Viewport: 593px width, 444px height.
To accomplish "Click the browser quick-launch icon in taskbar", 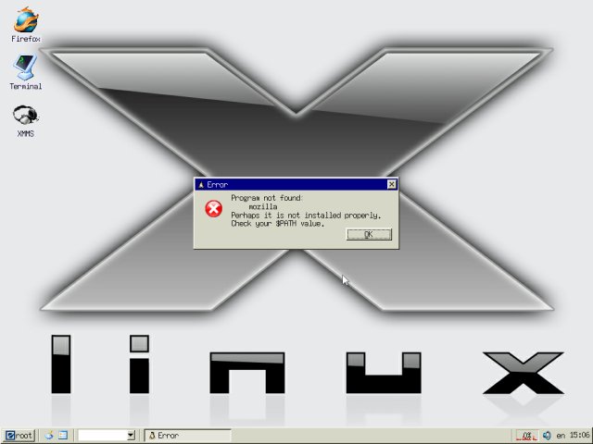I will [x=49, y=436].
